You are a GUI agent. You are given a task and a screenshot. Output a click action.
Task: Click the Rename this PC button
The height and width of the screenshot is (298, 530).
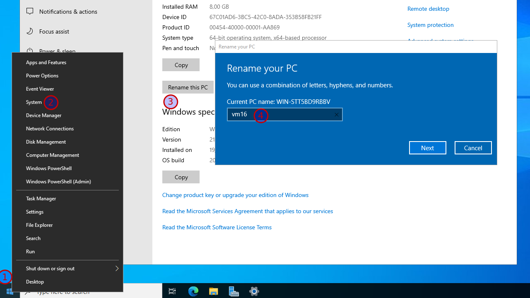188,87
